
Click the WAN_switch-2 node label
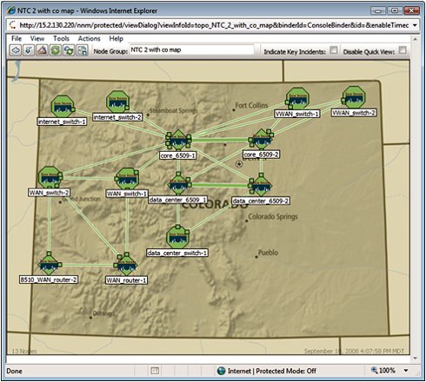tap(49, 193)
